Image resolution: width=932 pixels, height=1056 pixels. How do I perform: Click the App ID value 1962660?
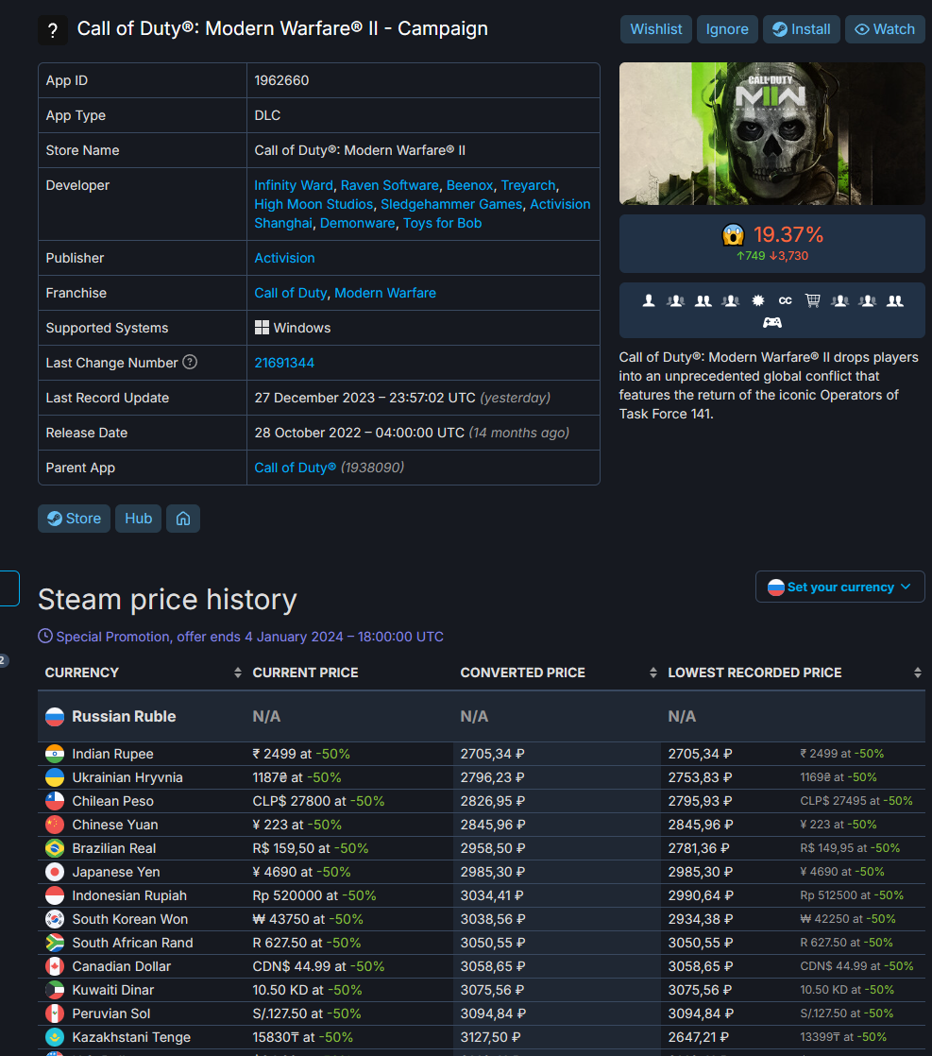point(281,80)
